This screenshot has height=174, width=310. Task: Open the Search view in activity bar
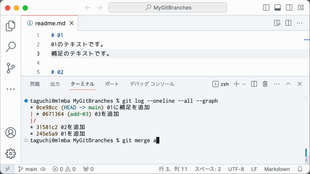(x=11, y=47)
